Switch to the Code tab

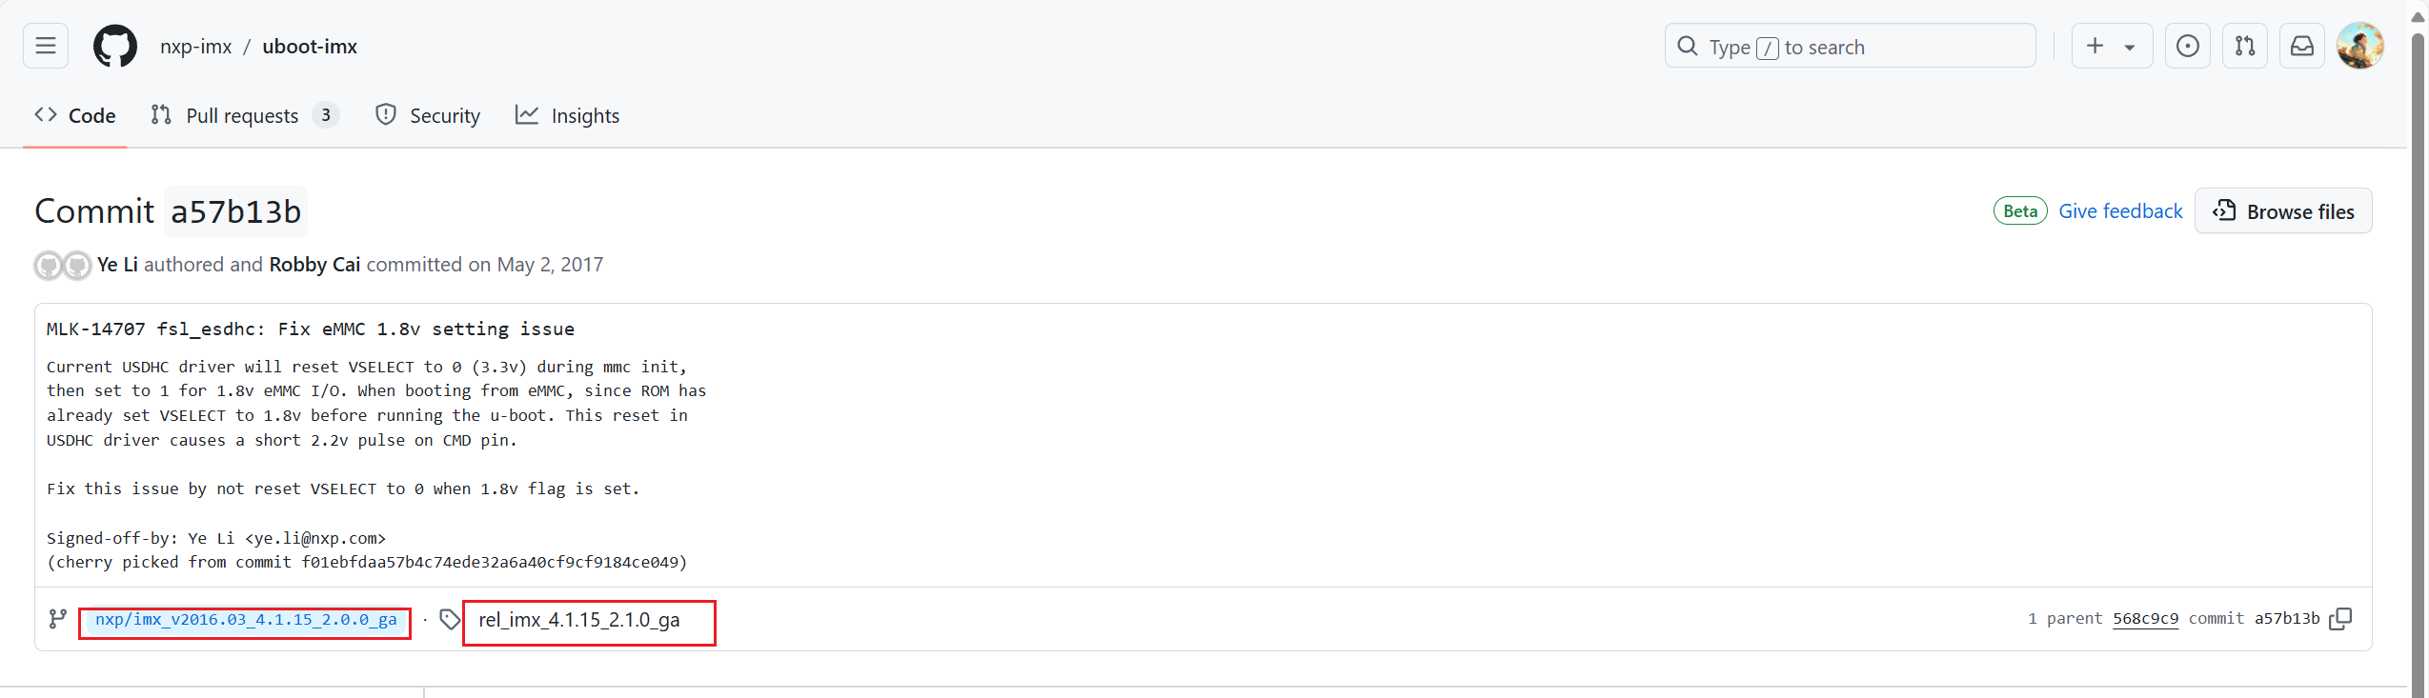[75, 115]
